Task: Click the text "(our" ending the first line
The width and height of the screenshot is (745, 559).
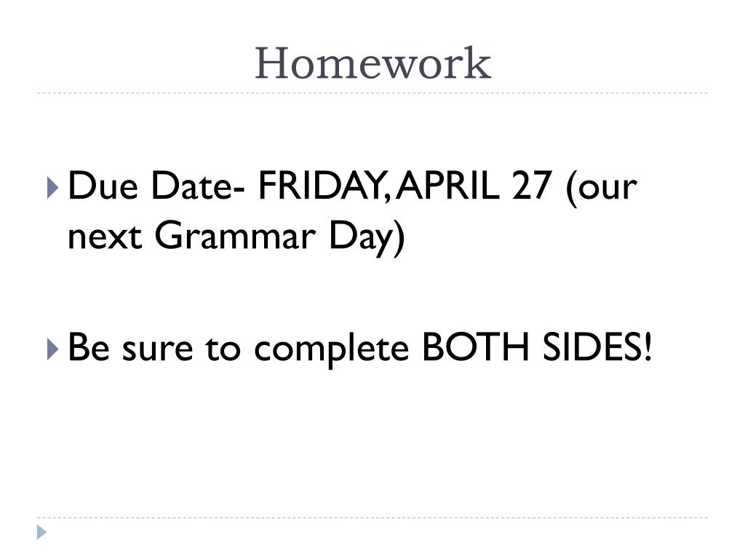Action: point(601,188)
